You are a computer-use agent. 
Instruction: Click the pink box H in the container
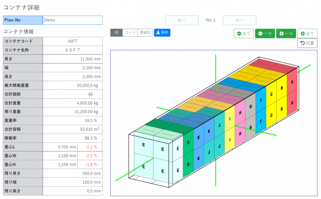pyautogui.click(x=240, y=113)
